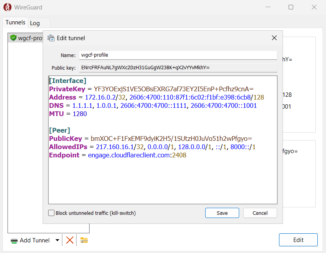Save the tunnel configuration
The width and height of the screenshot is (326, 253).
(222, 213)
